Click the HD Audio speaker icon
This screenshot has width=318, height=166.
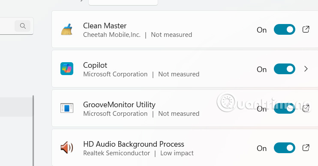click(x=67, y=148)
